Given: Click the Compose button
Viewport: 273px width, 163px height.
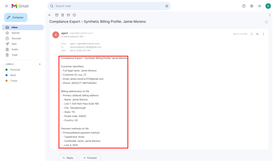Looking at the screenshot, I should (x=16, y=17).
